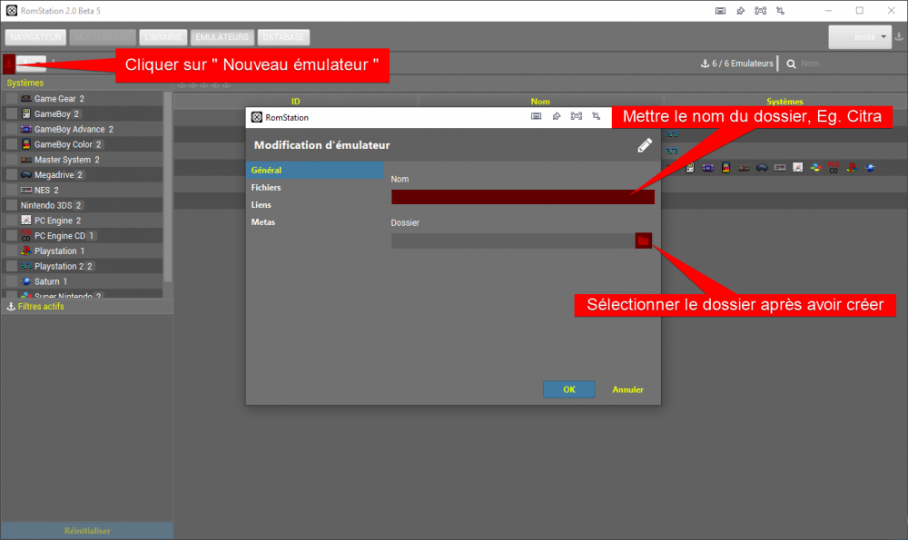
Task: Click the pencil edit icon in the dialog
Action: [645, 145]
